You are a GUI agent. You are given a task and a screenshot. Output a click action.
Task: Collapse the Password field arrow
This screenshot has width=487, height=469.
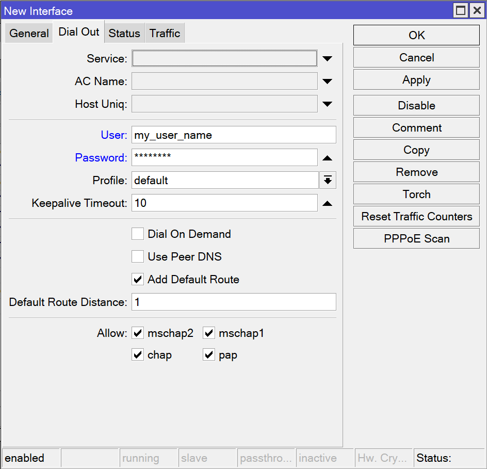click(x=327, y=158)
